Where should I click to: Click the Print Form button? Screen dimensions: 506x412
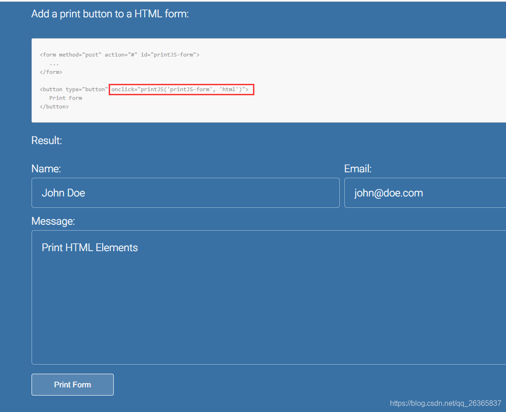[x=72, y=384]
